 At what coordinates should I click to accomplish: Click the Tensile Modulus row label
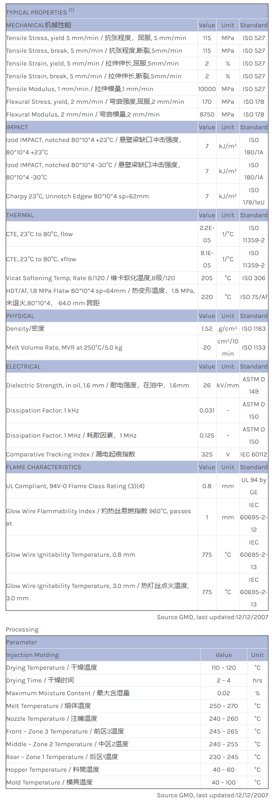click(x=80, y=89)
